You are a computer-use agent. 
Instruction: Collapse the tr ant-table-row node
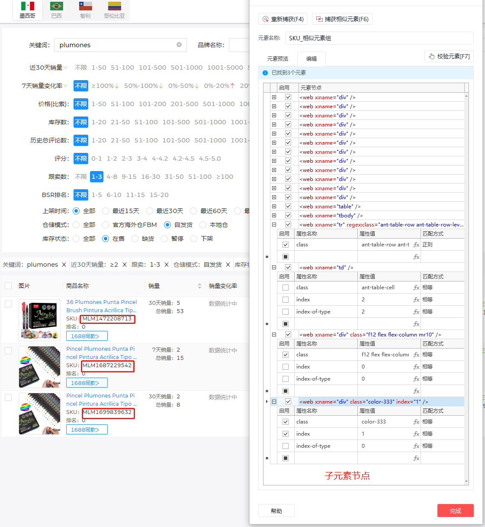click(274, 225)
